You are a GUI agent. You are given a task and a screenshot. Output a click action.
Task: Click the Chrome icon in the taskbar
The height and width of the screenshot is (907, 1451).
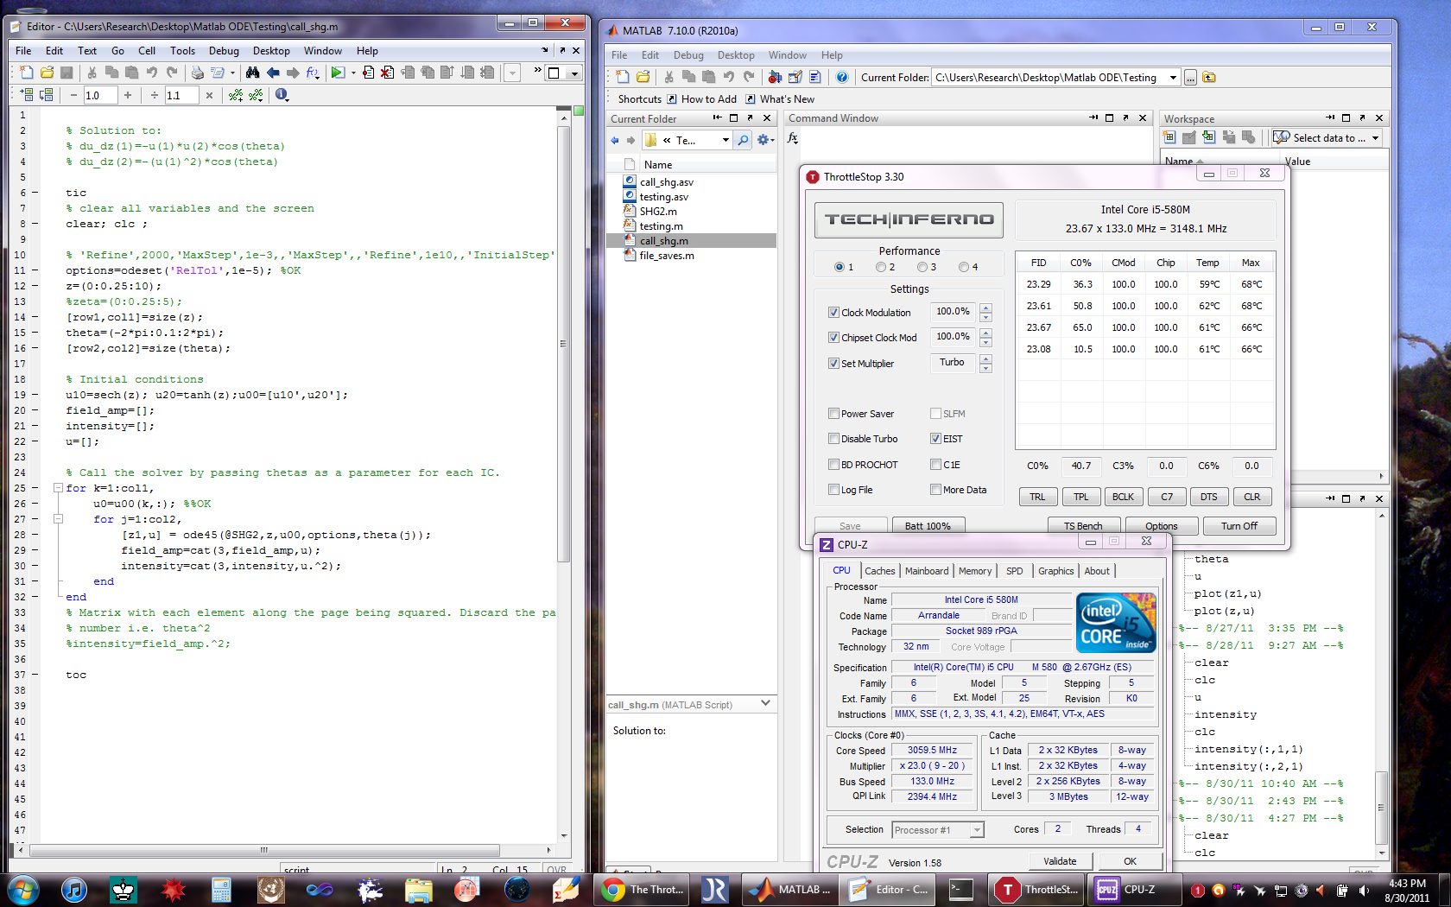pyautogui.click(x=614, y=890)
